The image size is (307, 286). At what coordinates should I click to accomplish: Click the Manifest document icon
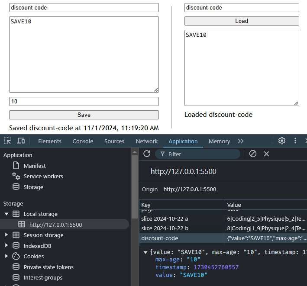(x=16, y=165)
